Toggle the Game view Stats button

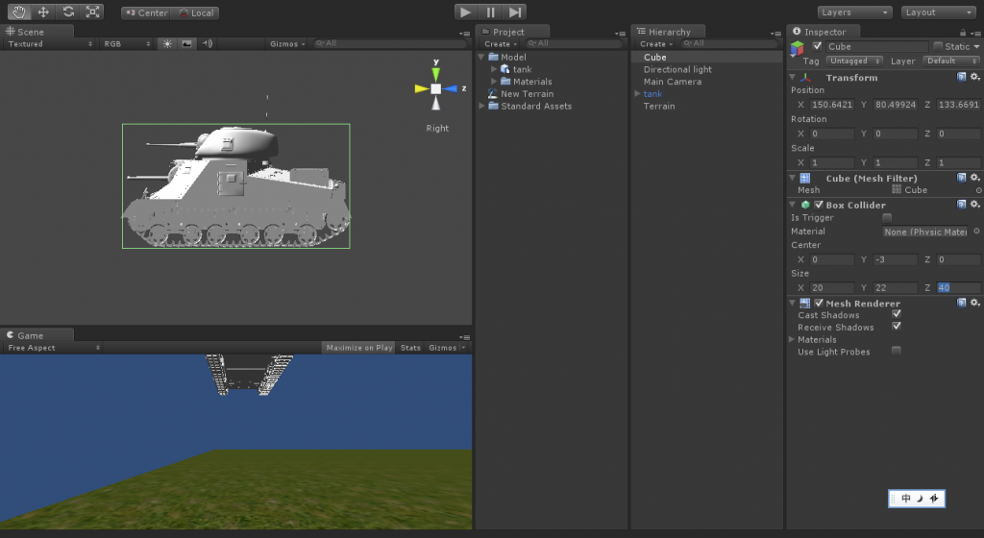(x=410, y=348)
